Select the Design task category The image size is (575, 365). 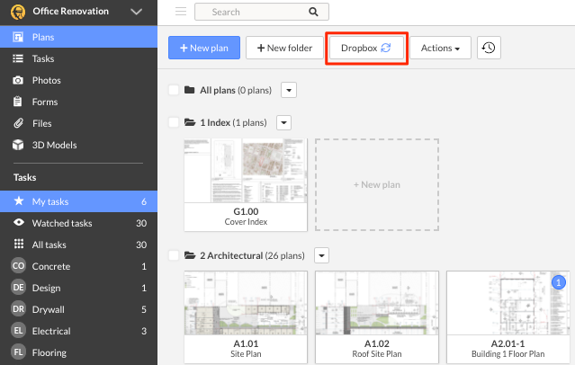[78, 288]
